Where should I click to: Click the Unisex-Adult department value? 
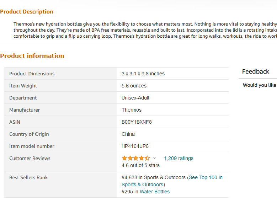[x=135, y=98]
